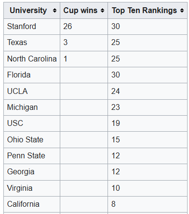Screen dimensions: 189x214
Task: Click the Georgia university cell
Action: (x=32, y=172)
